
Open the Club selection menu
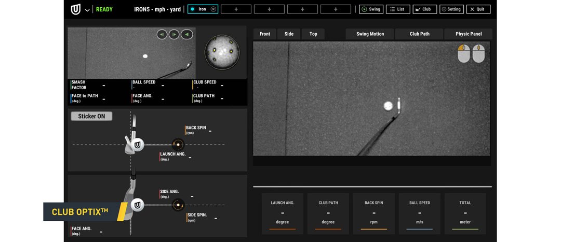[424, 9]
